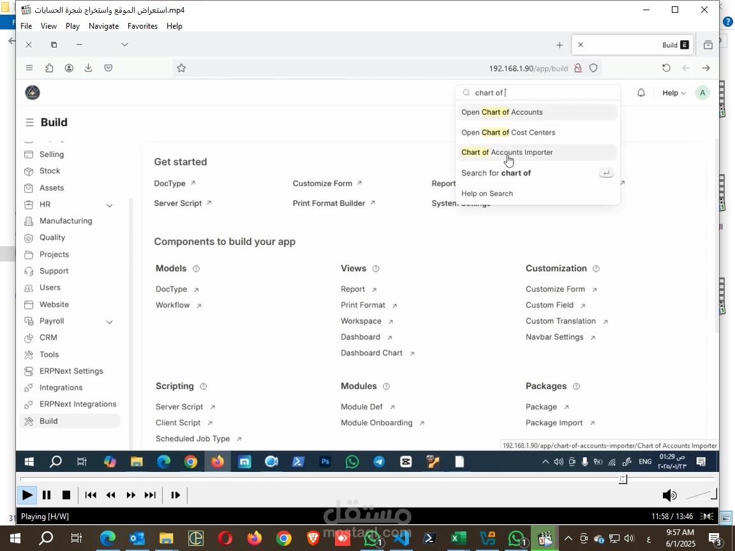Open Assets workspace in sidebar

click(52, 188)
